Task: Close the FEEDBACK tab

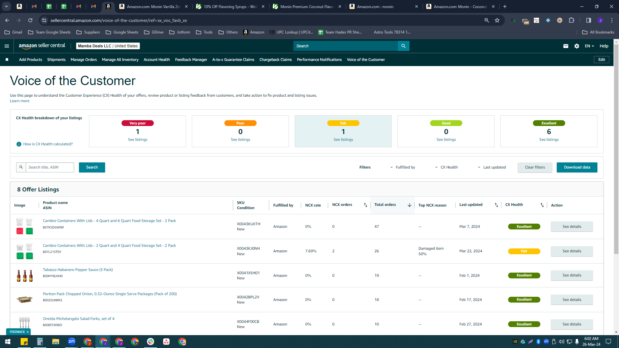Action: [28, 332]
